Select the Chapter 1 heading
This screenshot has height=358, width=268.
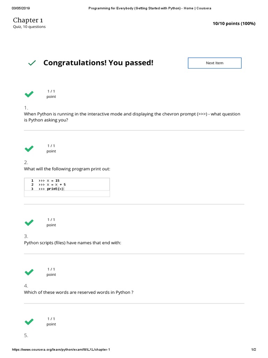[28, 20]
